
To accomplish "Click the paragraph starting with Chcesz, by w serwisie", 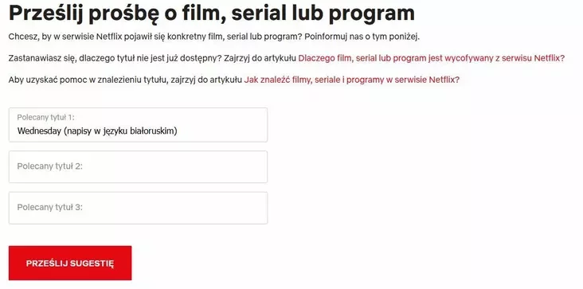I will (214, 37).
